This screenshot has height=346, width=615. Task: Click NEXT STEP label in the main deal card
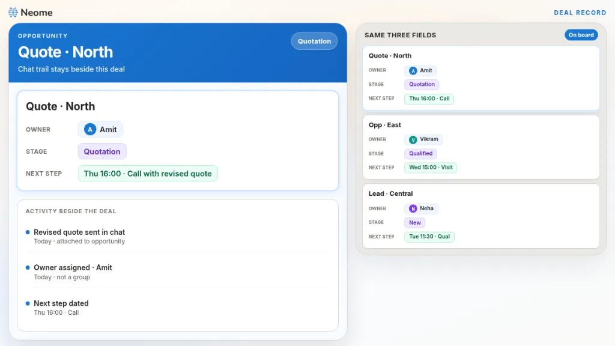click(x=44, y=174)
